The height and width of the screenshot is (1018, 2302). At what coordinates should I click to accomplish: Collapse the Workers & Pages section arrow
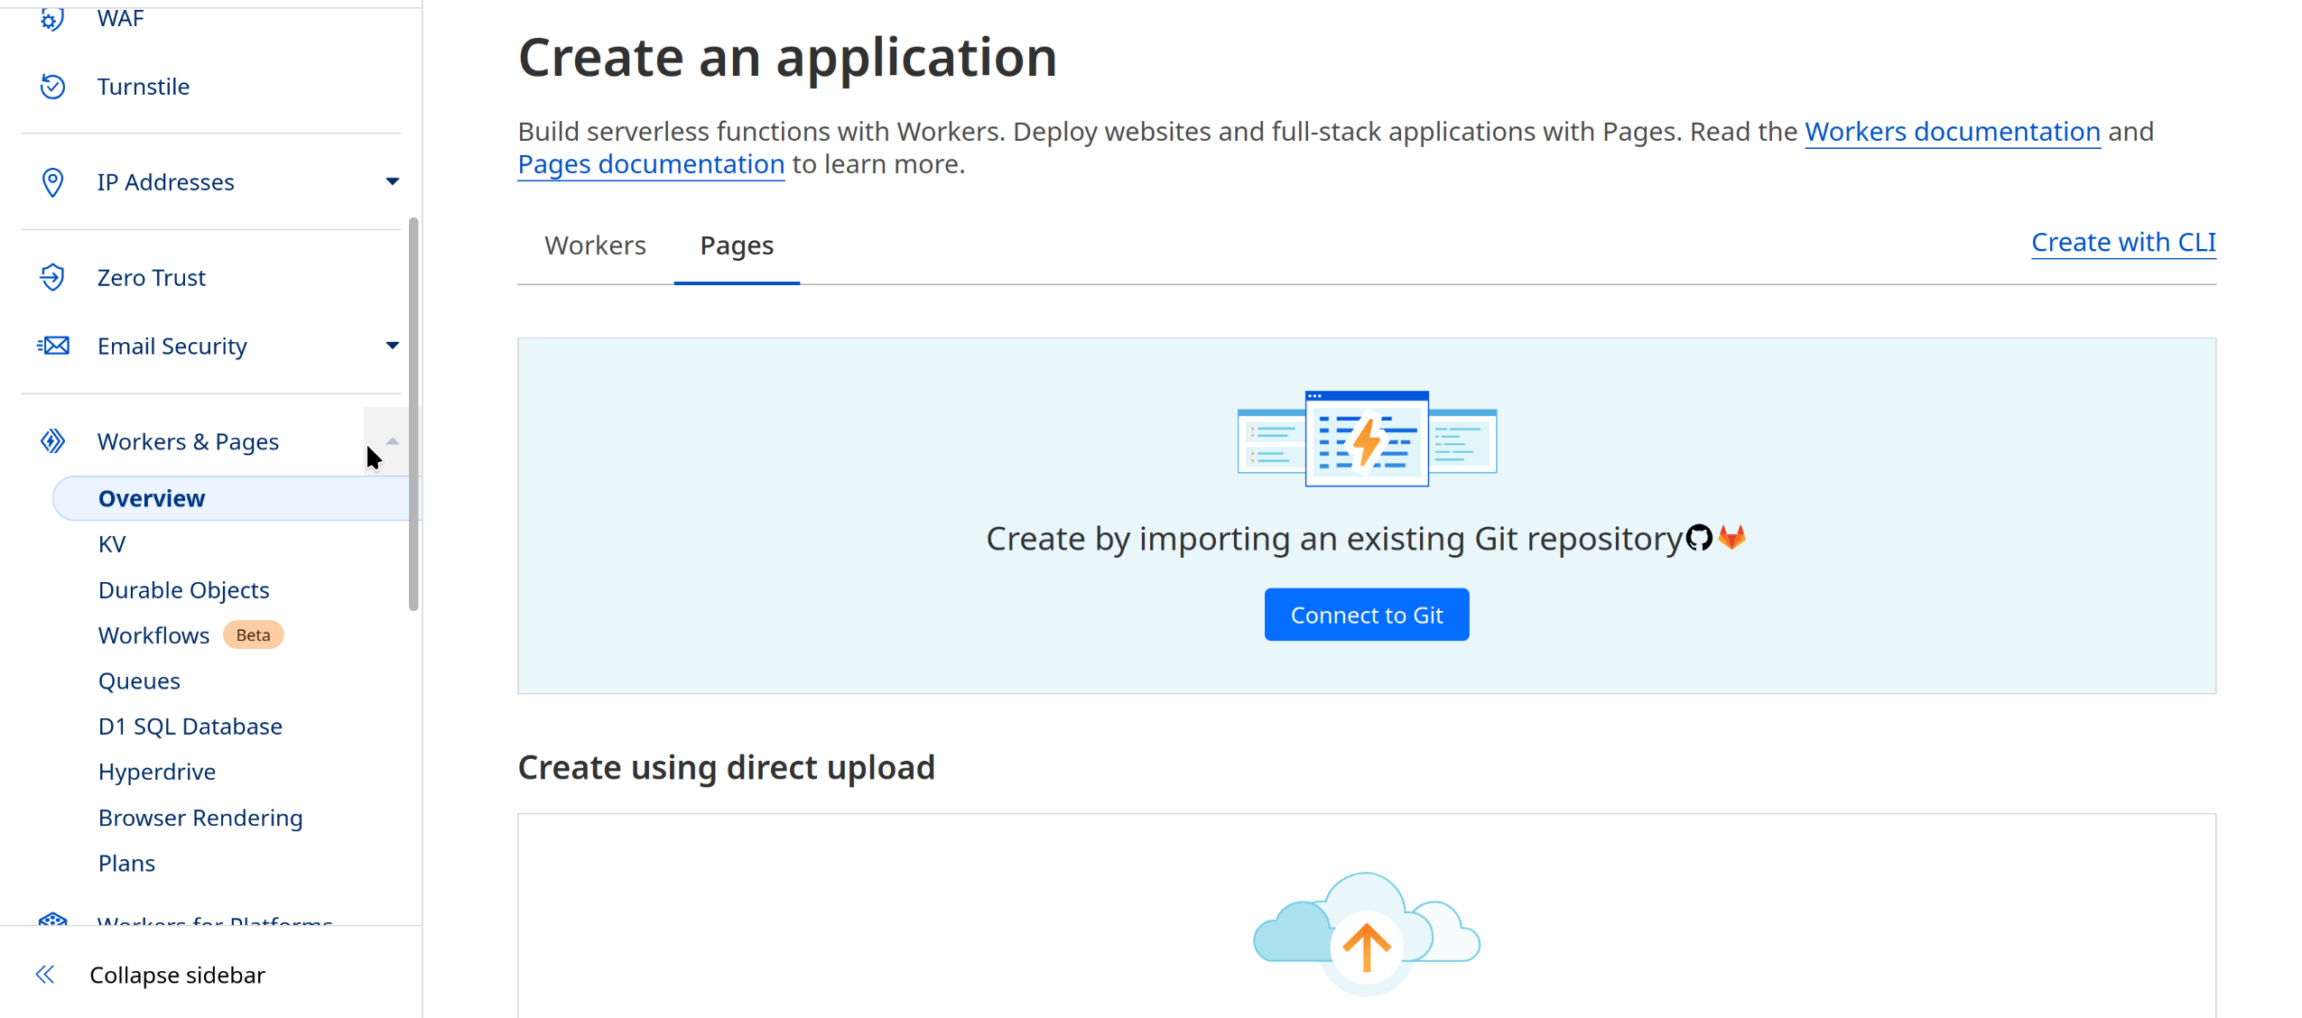(x=392, y=441)
